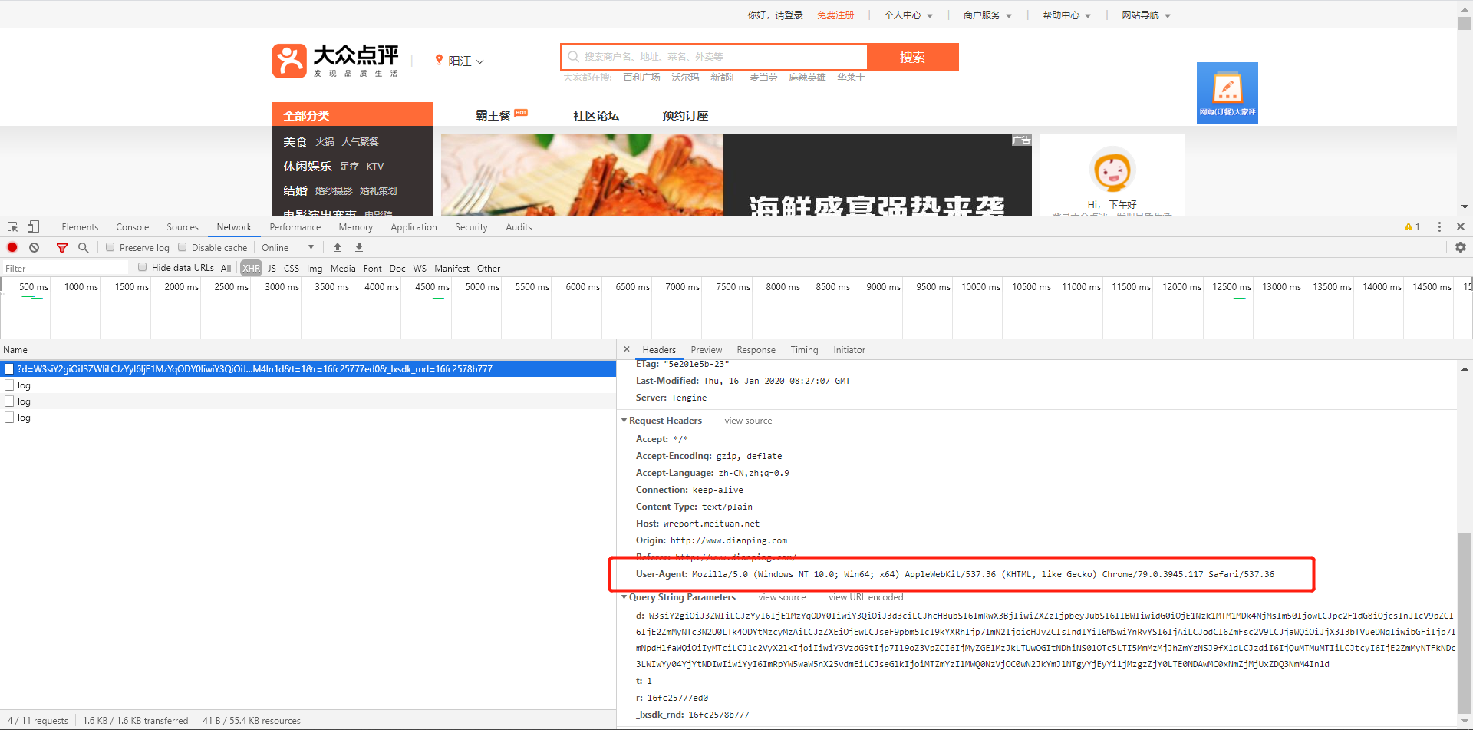Select the JS filter type

click(x=272, y=269)
